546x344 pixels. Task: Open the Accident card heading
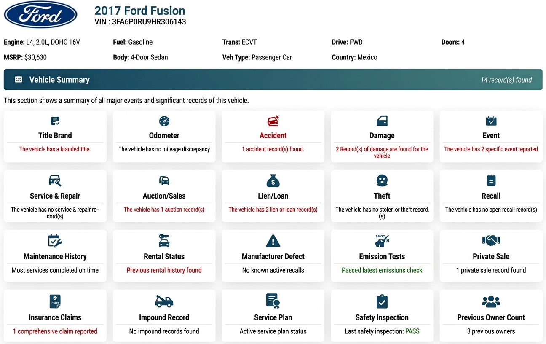(x=273, y=135)
